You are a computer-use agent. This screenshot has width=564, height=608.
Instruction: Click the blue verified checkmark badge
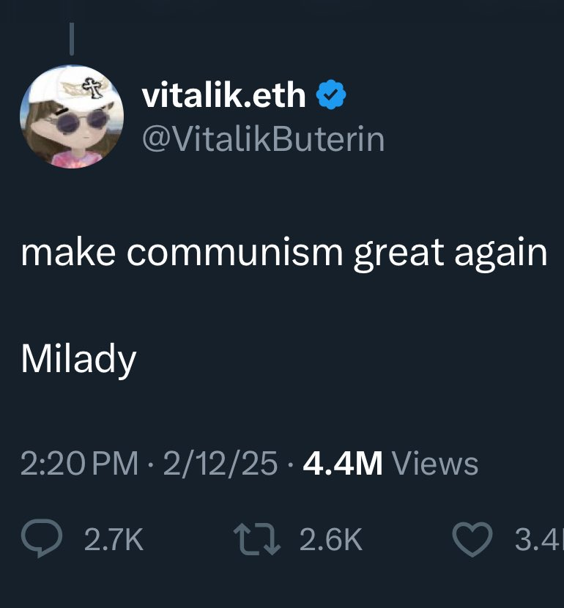pyautogui.click(x=331, y=95)
